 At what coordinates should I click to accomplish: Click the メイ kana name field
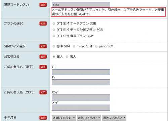point(81,108)
